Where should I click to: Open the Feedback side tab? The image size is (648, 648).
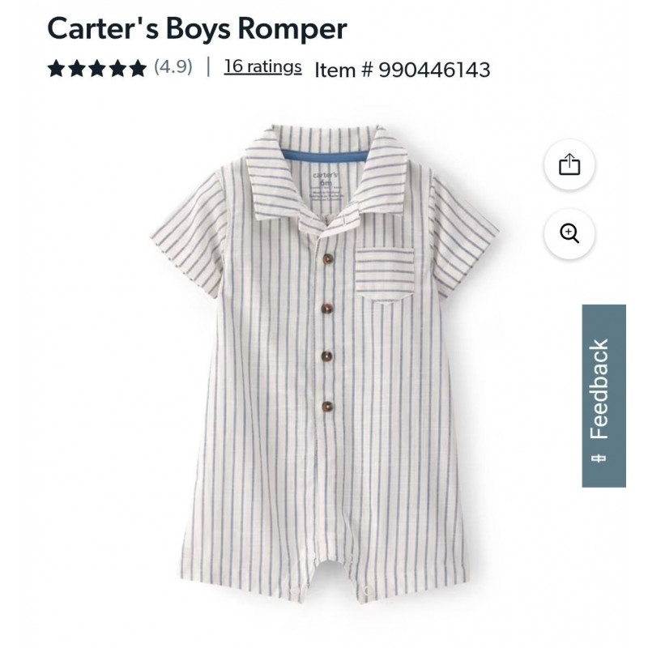pyautogui.click(x=603, y=395)
